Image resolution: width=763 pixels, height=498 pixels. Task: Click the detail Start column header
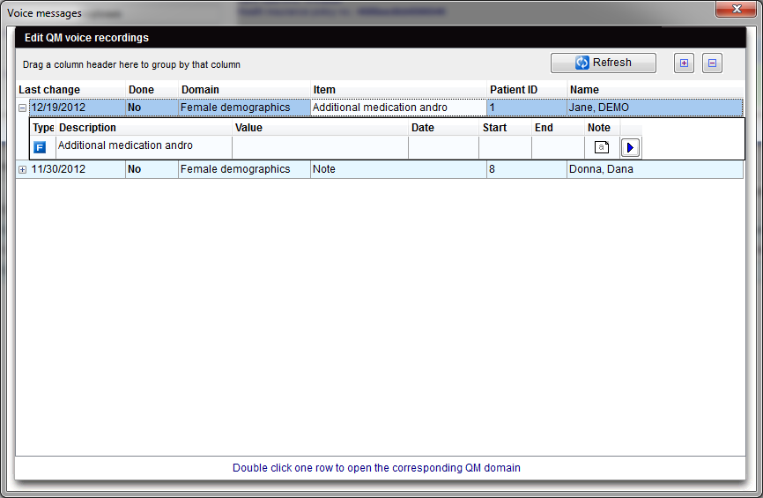[x=505, y=128]
